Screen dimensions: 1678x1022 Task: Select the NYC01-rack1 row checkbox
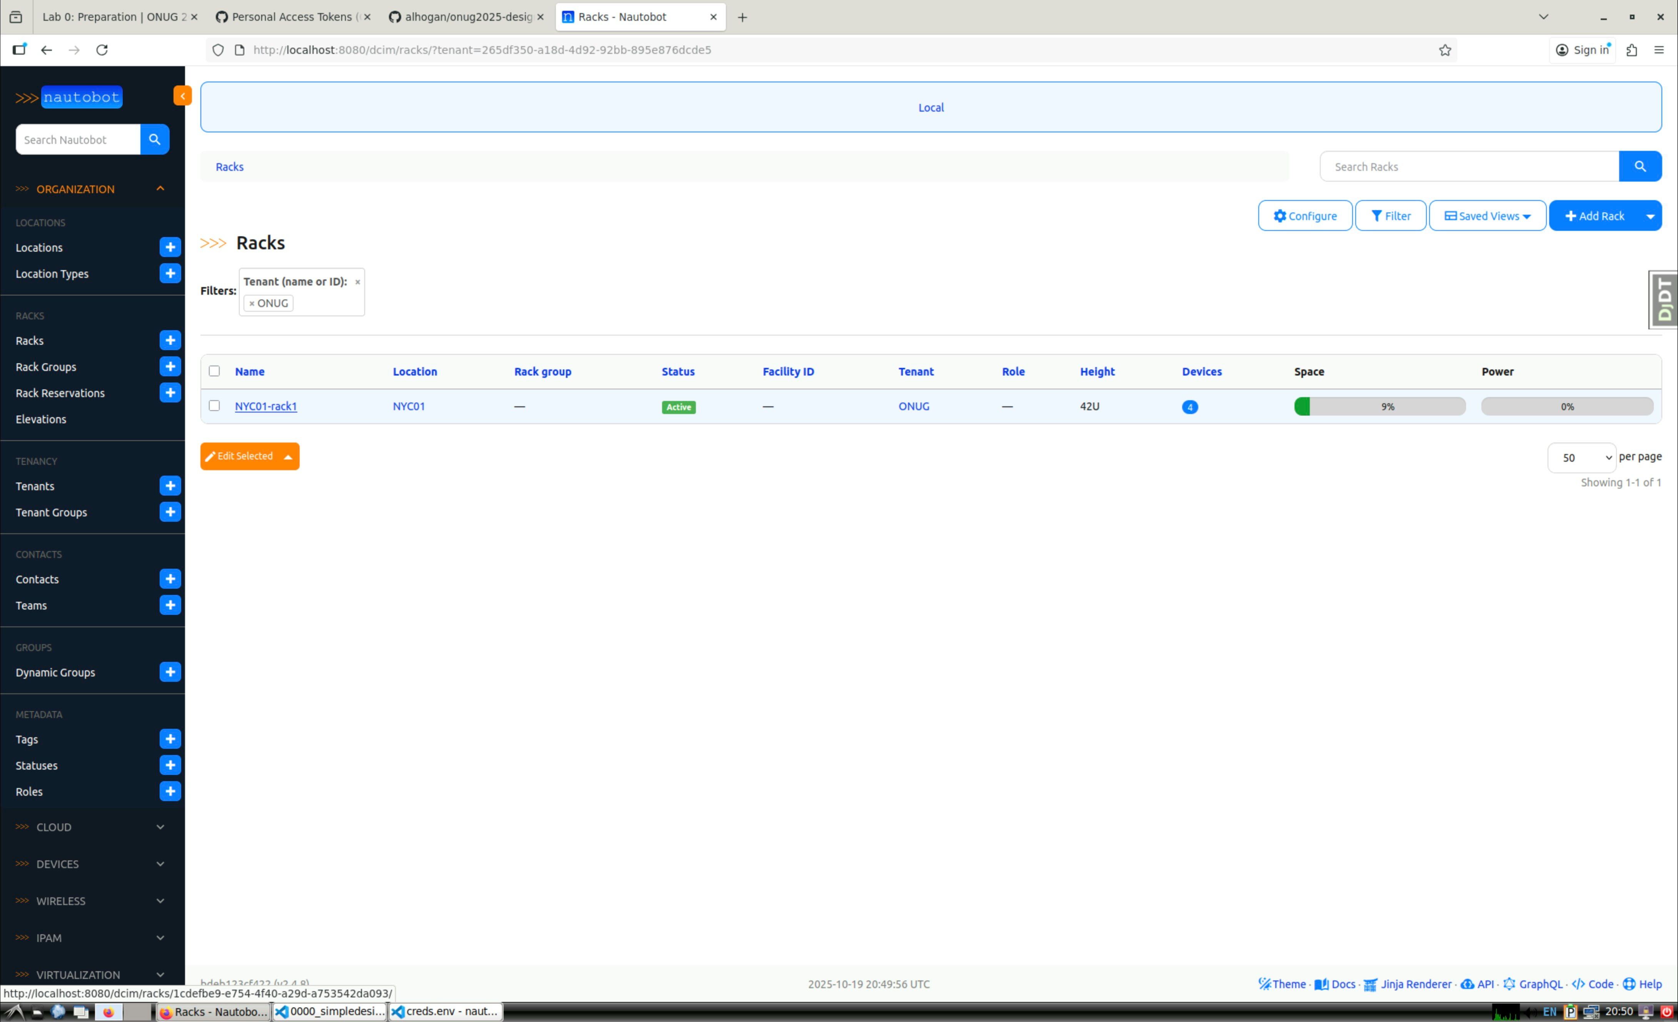tap(215, 406)
